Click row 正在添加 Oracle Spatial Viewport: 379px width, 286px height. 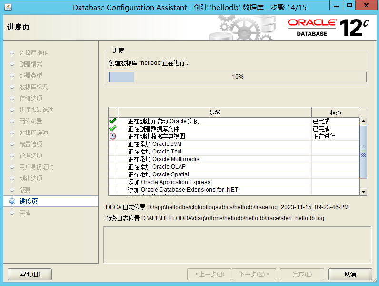[234, 174]
